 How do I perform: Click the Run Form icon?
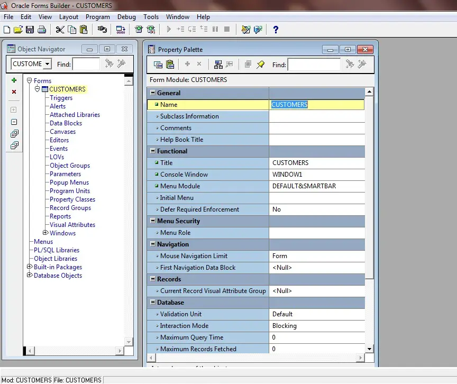tap(139, 29)
